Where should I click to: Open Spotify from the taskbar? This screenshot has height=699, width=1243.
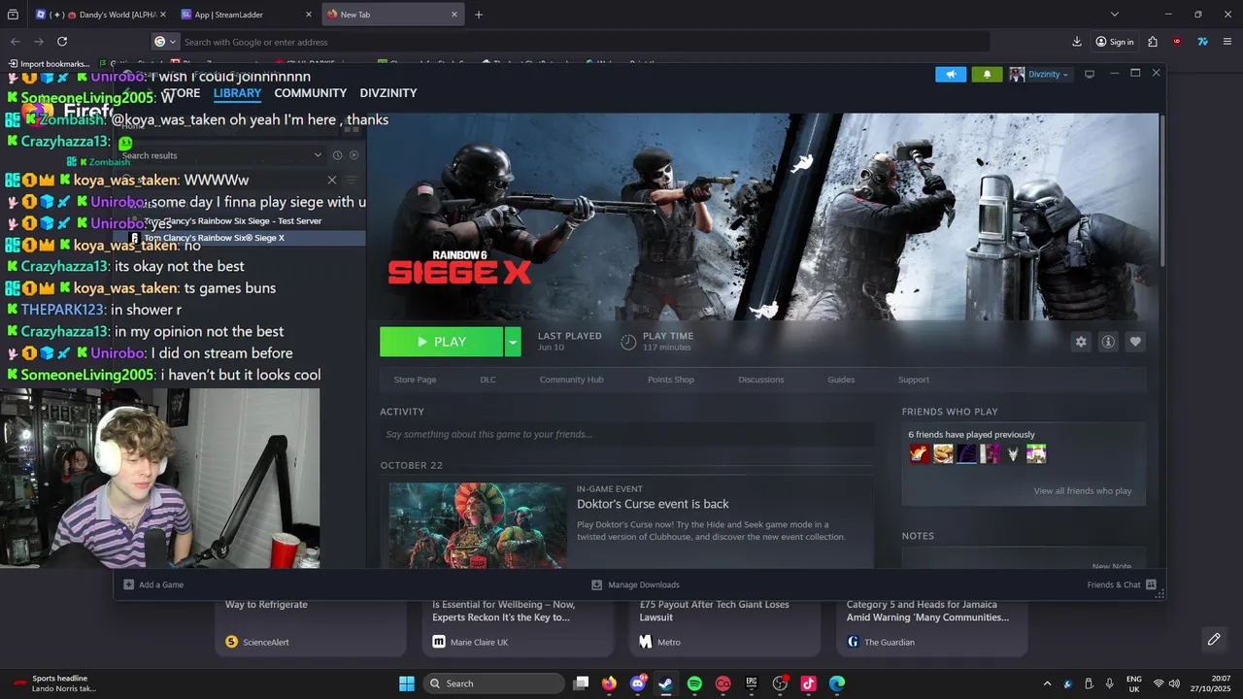694,683
